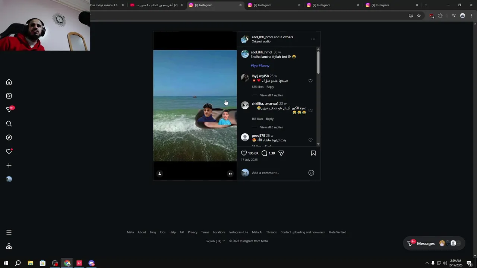Open Search in the Instagram sidebar
This screenshot has height=268, width=477.
(x=9, y=124)
